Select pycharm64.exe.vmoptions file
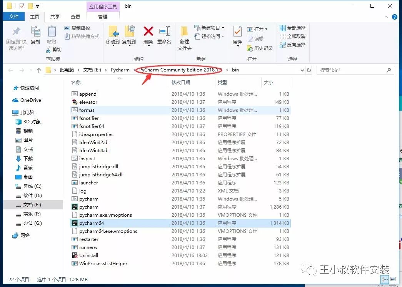Image resolution: width=402 pixels, height=287 pixels. click(x=180, y=231)
